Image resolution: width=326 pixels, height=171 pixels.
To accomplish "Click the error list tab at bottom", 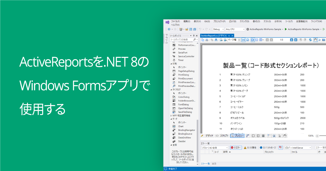I will tap(205, 164).
